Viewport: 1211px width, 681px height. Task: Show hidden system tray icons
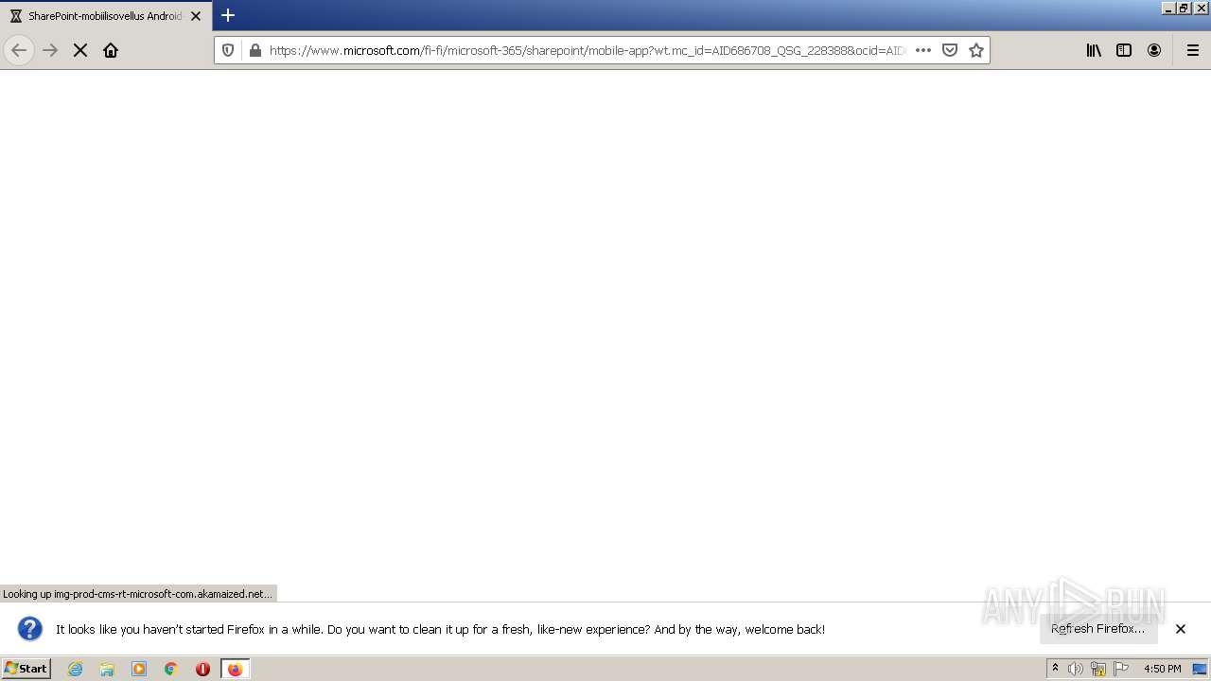(x=1056, y=669)
